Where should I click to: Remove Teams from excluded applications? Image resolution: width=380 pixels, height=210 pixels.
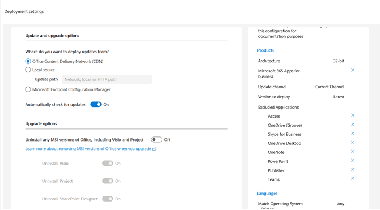pos(353,178)
